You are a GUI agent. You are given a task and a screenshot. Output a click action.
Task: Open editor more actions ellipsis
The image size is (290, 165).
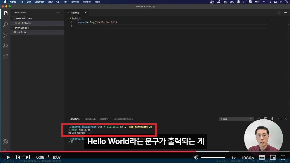coord(286,12)
